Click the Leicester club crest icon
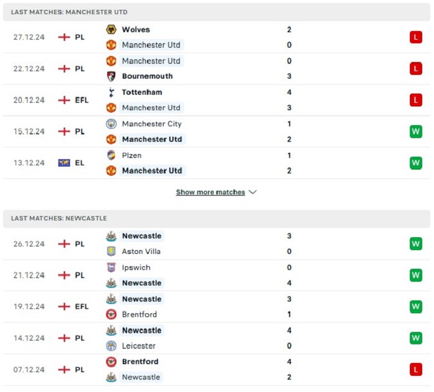The width and height of the screenshot is (434, 392). click(x=111, y=346)
